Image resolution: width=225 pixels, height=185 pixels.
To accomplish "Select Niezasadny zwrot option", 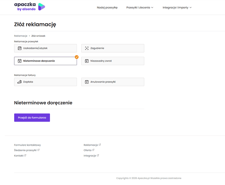I will point(112,61).
